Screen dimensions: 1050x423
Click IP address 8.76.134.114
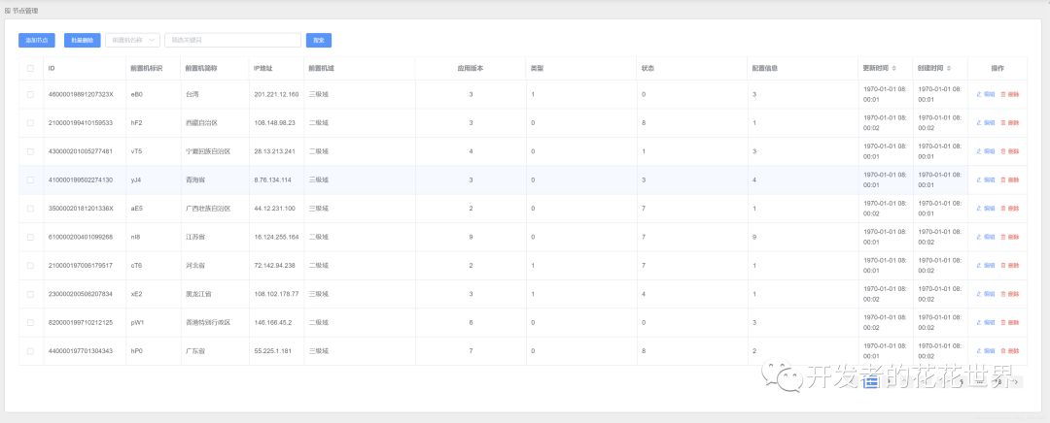[x=273, y=179]
